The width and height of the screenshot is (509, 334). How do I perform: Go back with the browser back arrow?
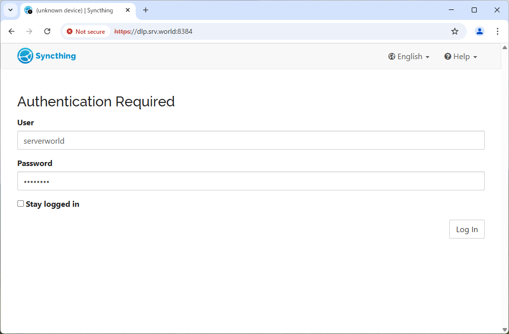[11, 31]
